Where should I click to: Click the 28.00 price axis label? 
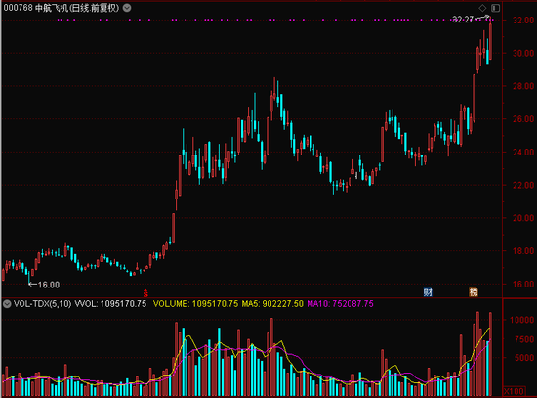tap(523, 86)
